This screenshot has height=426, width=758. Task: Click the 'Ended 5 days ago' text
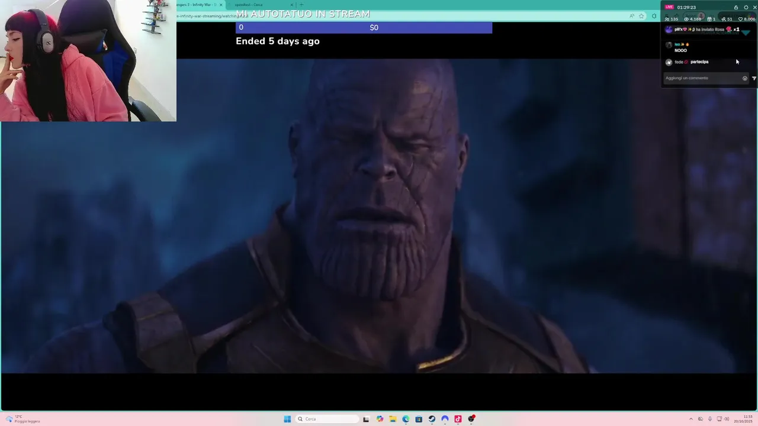click(278, 41)
